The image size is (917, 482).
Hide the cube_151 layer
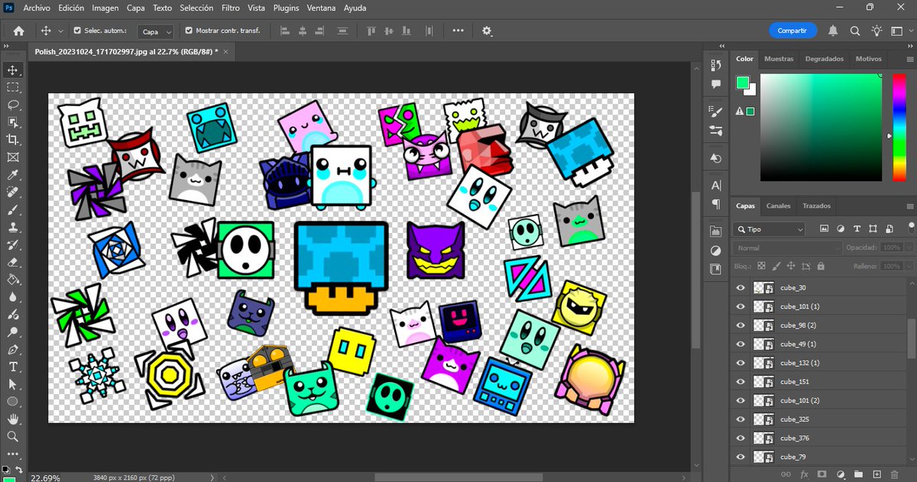740,381
